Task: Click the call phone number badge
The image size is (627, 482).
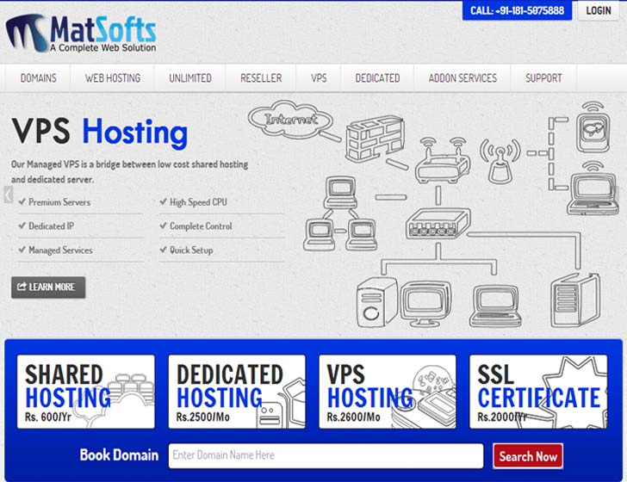Action: 518,11
